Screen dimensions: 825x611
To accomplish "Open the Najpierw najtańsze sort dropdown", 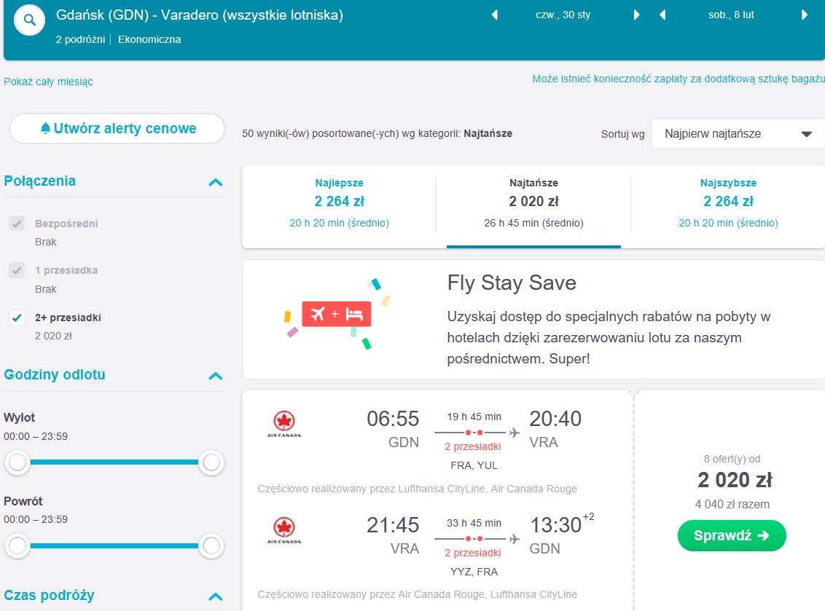I will [738, 133].
